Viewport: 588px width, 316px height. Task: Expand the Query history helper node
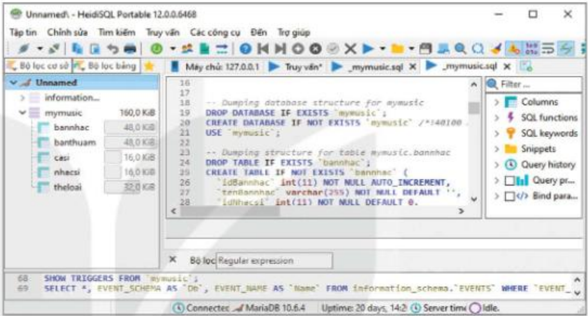[x=497, y=165]
